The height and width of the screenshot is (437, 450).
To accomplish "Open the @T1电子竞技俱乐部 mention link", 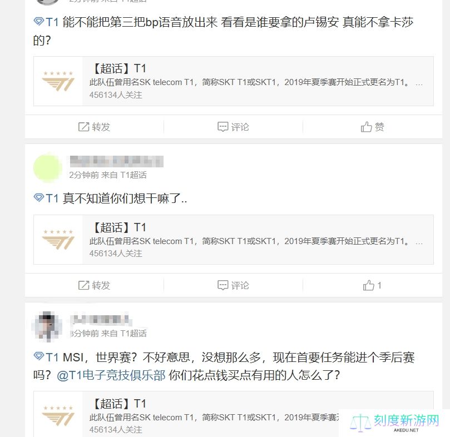I will (111, 375).
